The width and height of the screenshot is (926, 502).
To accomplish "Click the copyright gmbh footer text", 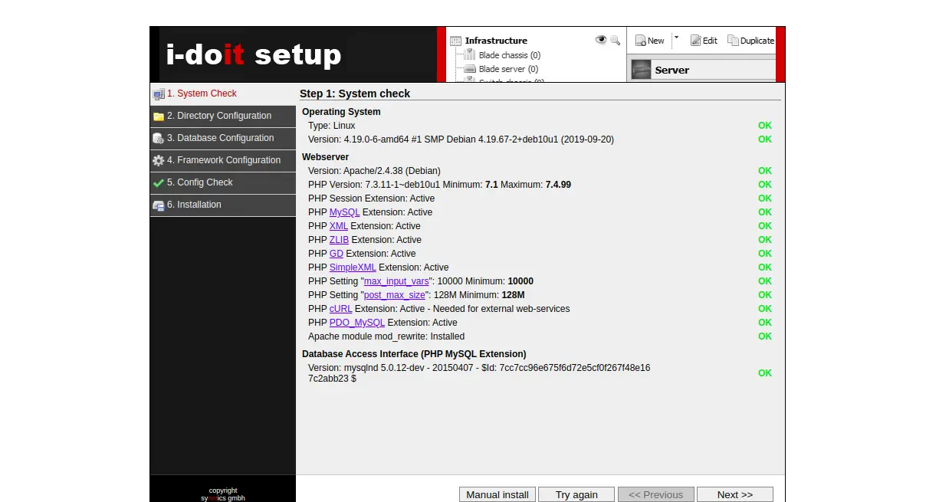I will click(223, 494).
